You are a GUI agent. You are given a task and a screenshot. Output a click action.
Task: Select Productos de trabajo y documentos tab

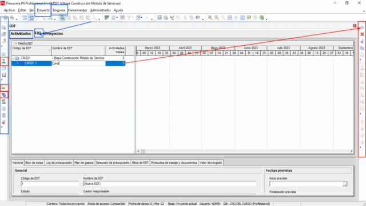174,163
